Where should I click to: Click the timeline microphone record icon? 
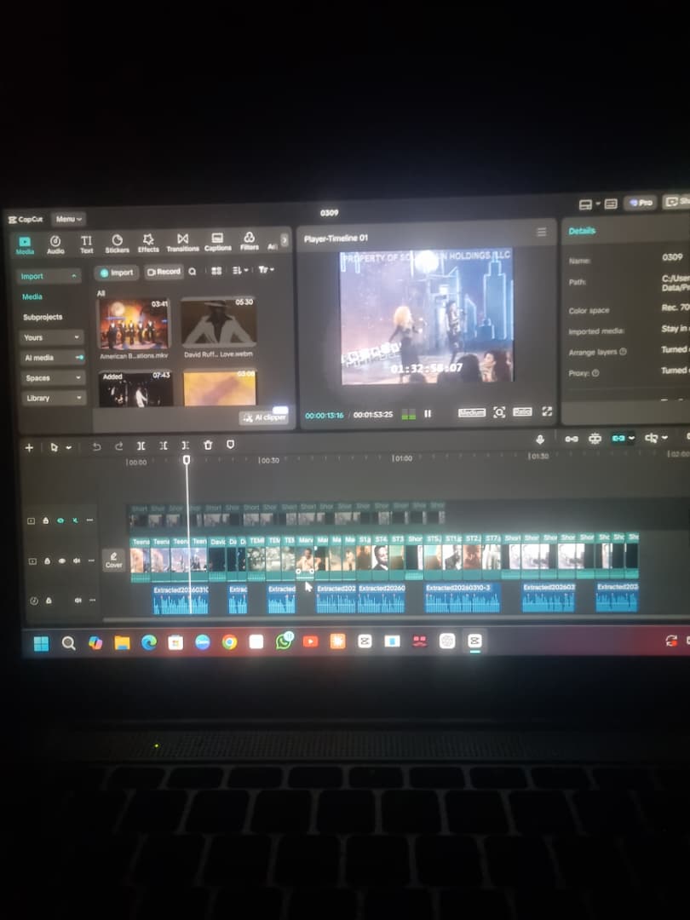click(540, 439)
